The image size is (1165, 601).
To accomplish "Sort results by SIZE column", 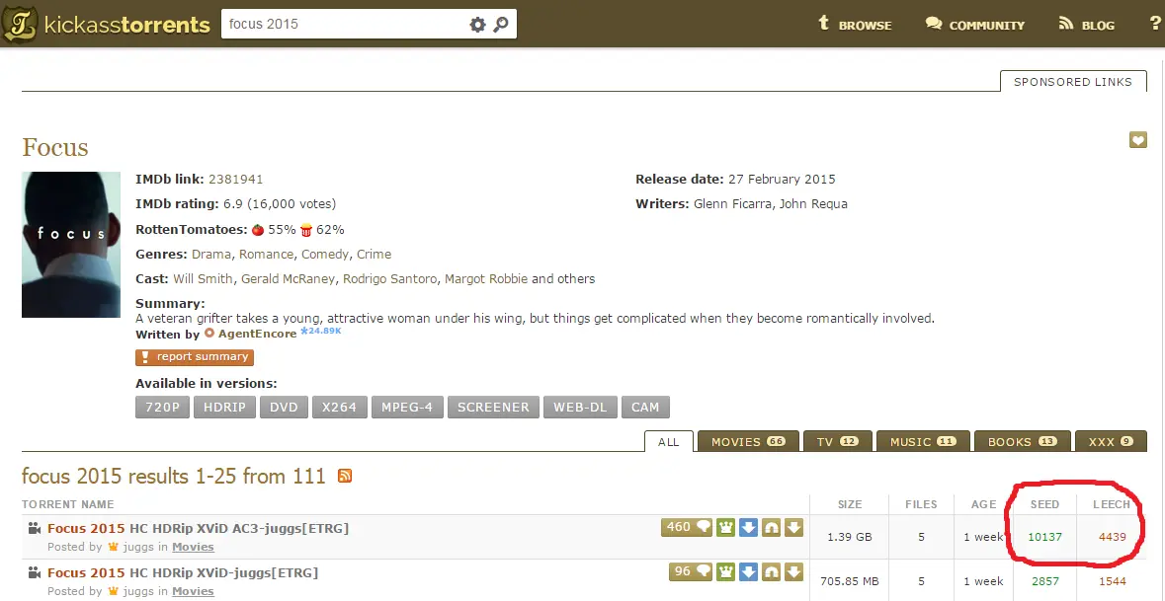I will point(850,504).
